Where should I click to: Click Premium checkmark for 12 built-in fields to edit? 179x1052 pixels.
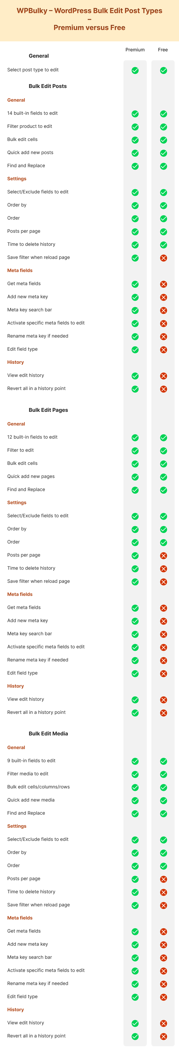coord(135,438)
